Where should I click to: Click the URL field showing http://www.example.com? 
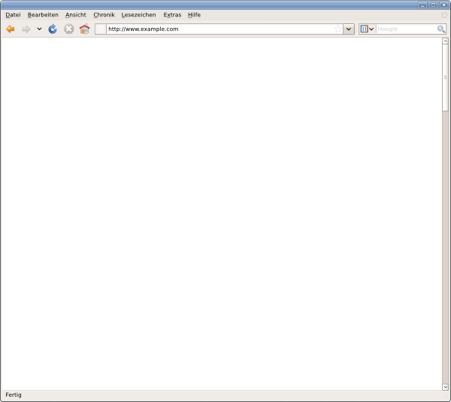[219, 29]
